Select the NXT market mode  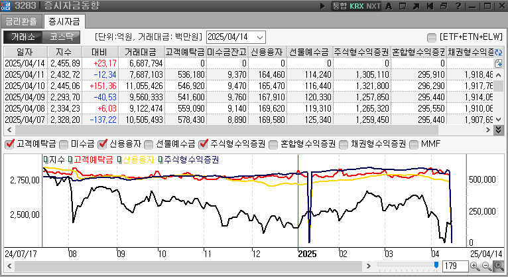(373, 6)
